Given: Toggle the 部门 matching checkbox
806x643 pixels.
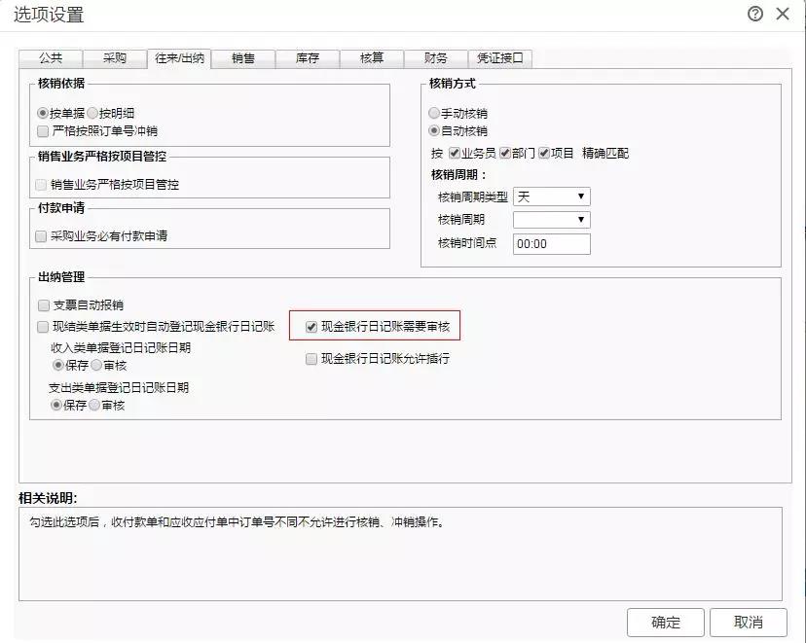Looking at the screenshot, I should click(505, 154).
